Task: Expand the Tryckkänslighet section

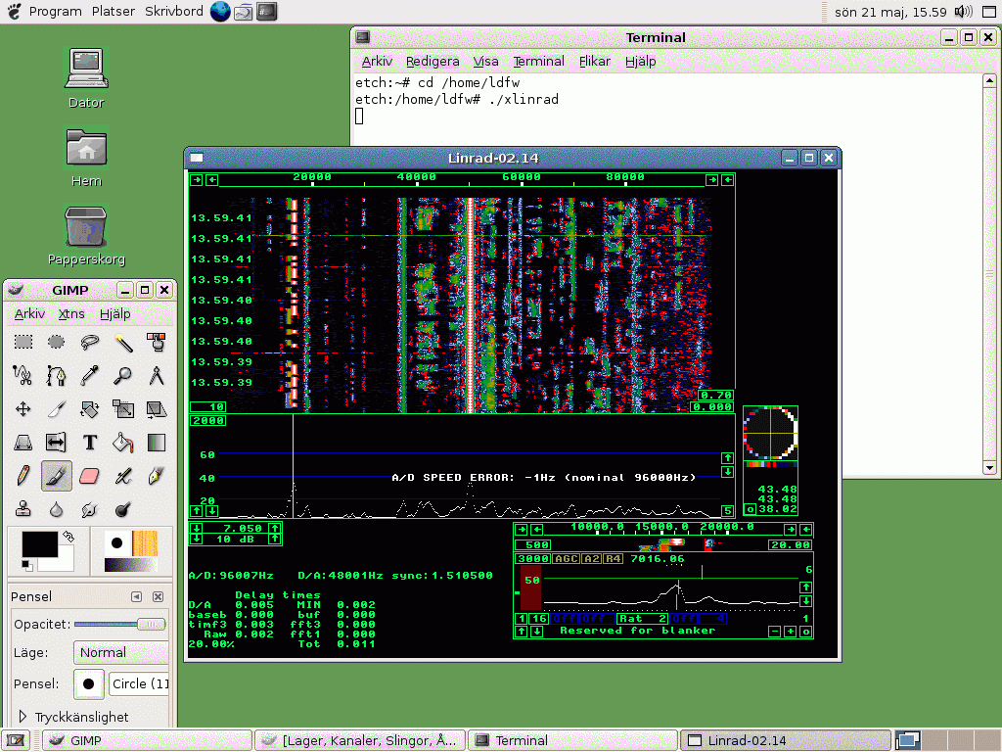Action: tap(23, 716)
